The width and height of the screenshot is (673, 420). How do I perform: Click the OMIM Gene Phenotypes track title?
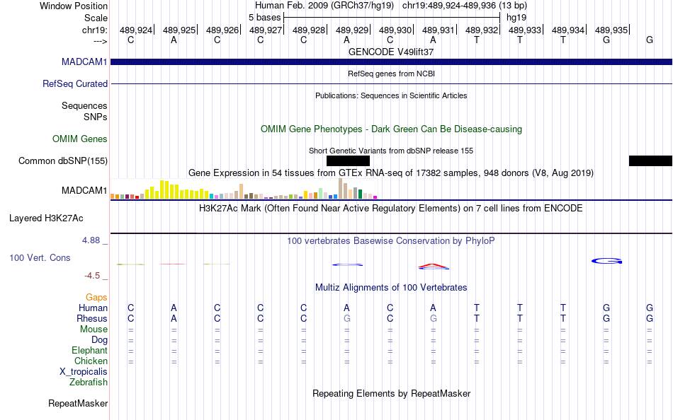click(391, 129)
